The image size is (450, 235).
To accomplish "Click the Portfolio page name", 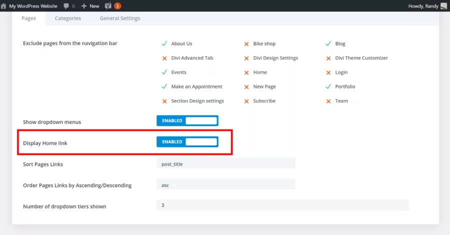I will 345,86.
